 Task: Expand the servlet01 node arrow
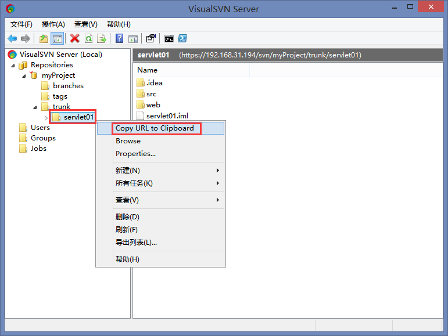tap(46, 118)
